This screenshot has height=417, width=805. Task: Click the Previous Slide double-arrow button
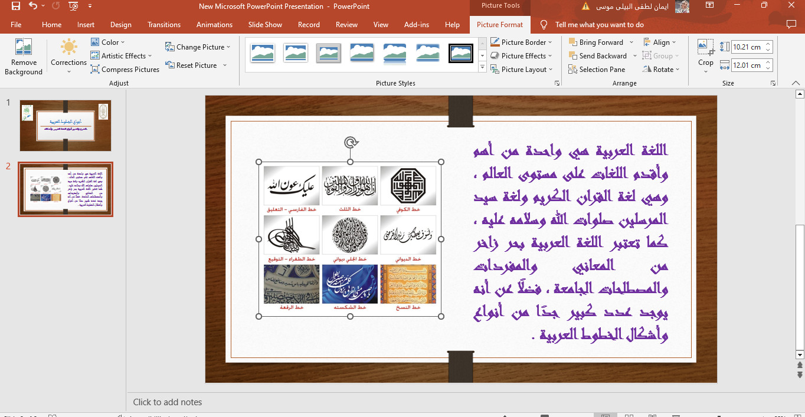coord(800,365)
